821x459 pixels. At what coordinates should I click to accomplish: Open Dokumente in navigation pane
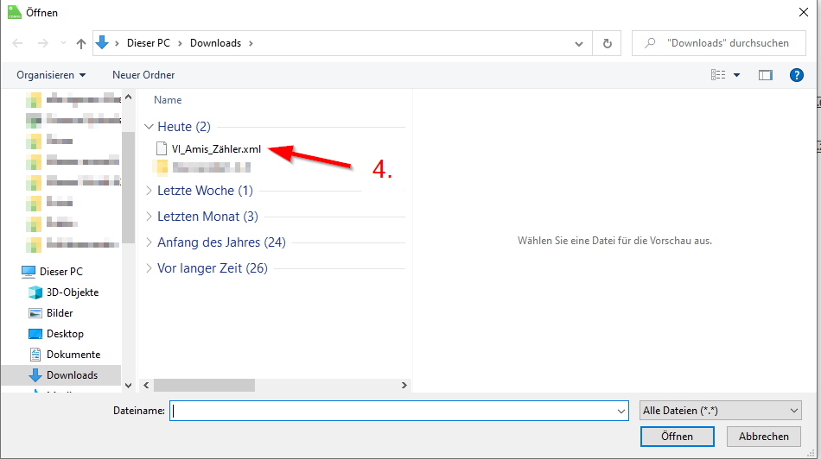[x=73, y=355]
